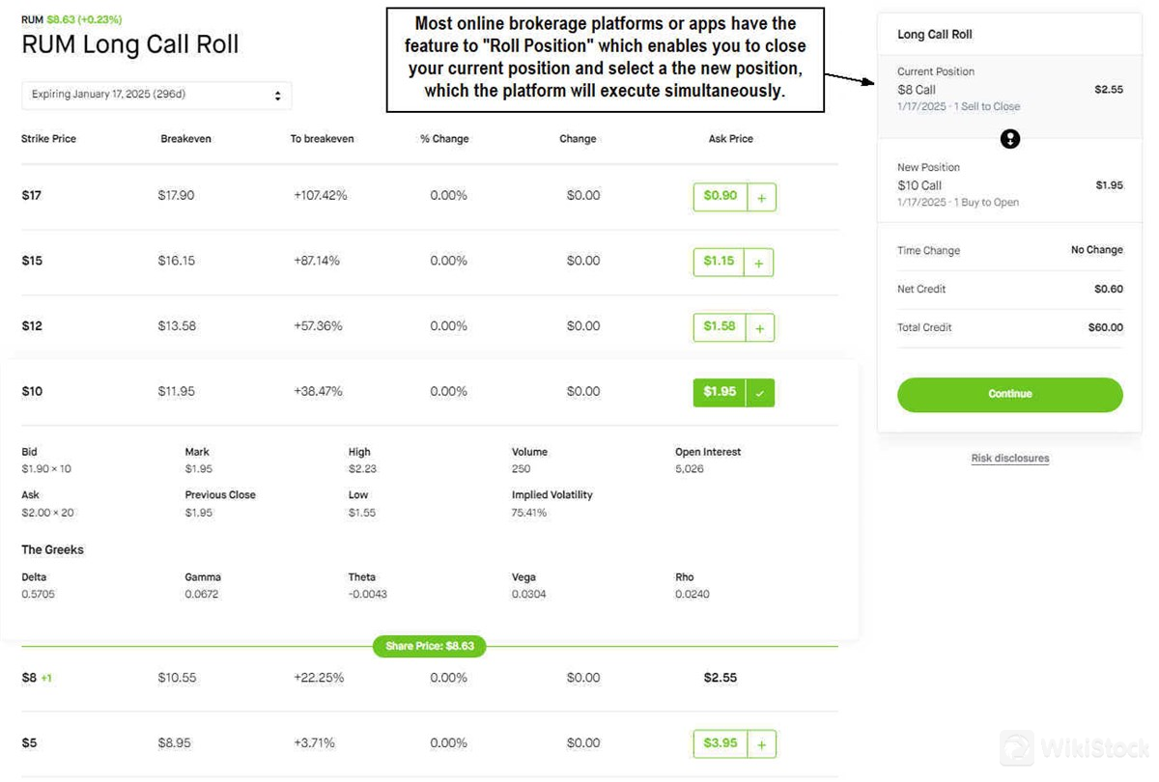Click the roll arrow icon between positions
Screen dimensions: 1159x782
(x=1009, y=140)
